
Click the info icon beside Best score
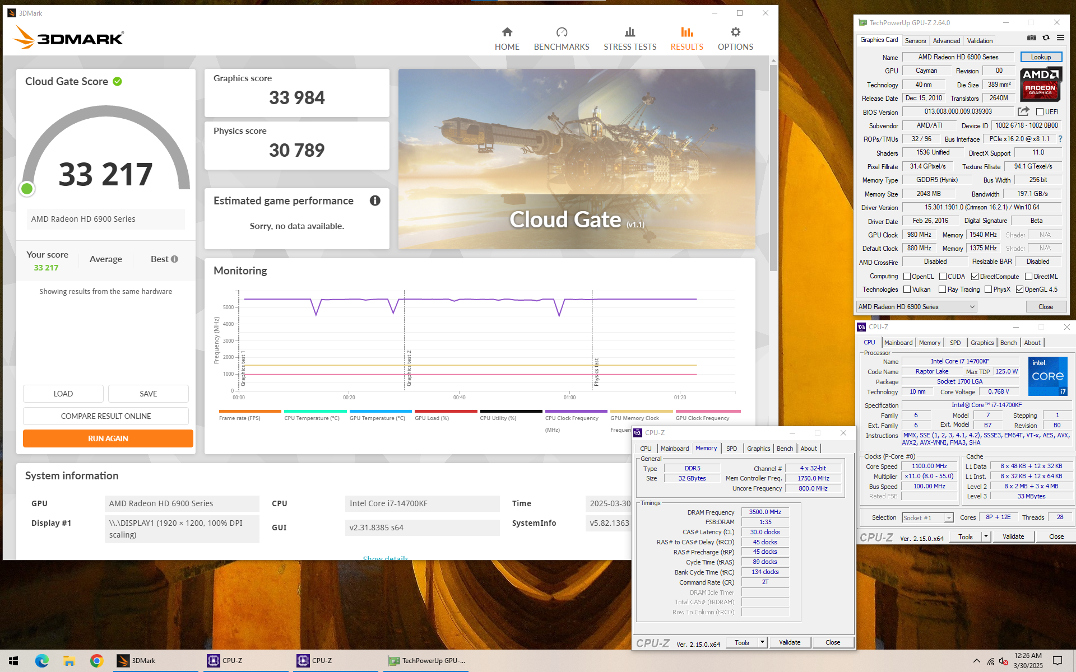(x=174, y=259)
